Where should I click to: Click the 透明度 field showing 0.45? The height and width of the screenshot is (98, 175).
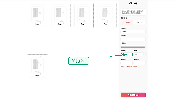[x=139, y=54]
